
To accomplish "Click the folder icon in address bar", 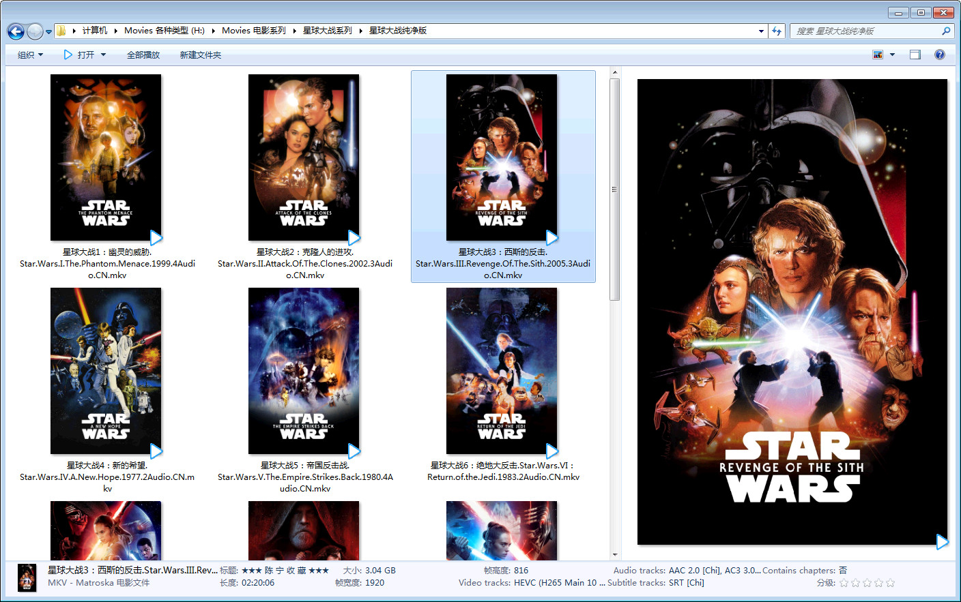I will pos(61,31).
